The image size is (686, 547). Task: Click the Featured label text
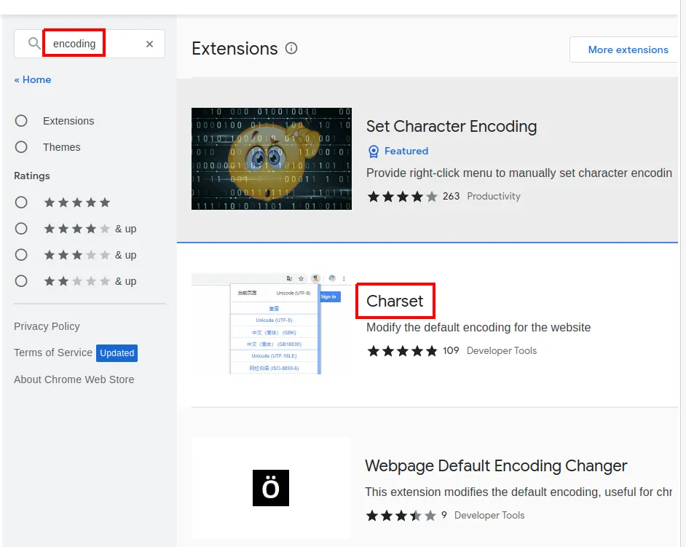pyautogui.click(x=406, y=151)
